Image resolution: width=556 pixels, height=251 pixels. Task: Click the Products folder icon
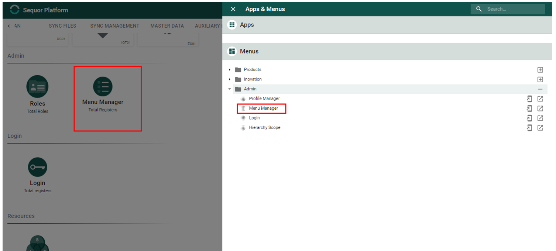click(238, 69)
